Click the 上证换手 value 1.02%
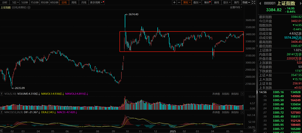Image resolution: width=302 pixels, height=133 pixels. pos(297,50)
